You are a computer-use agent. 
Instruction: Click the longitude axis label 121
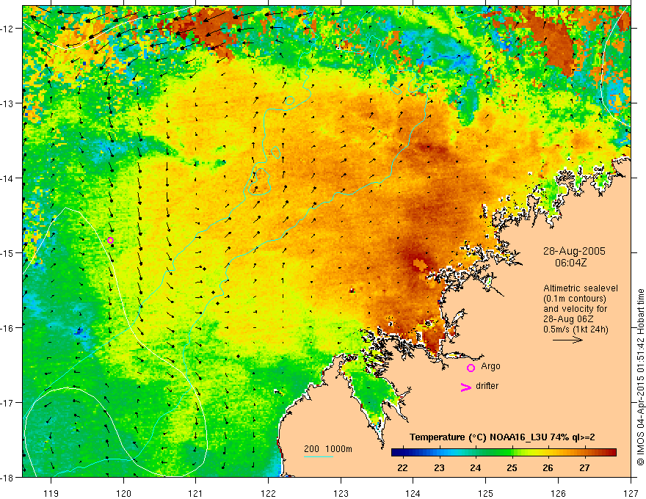(196, 493)
